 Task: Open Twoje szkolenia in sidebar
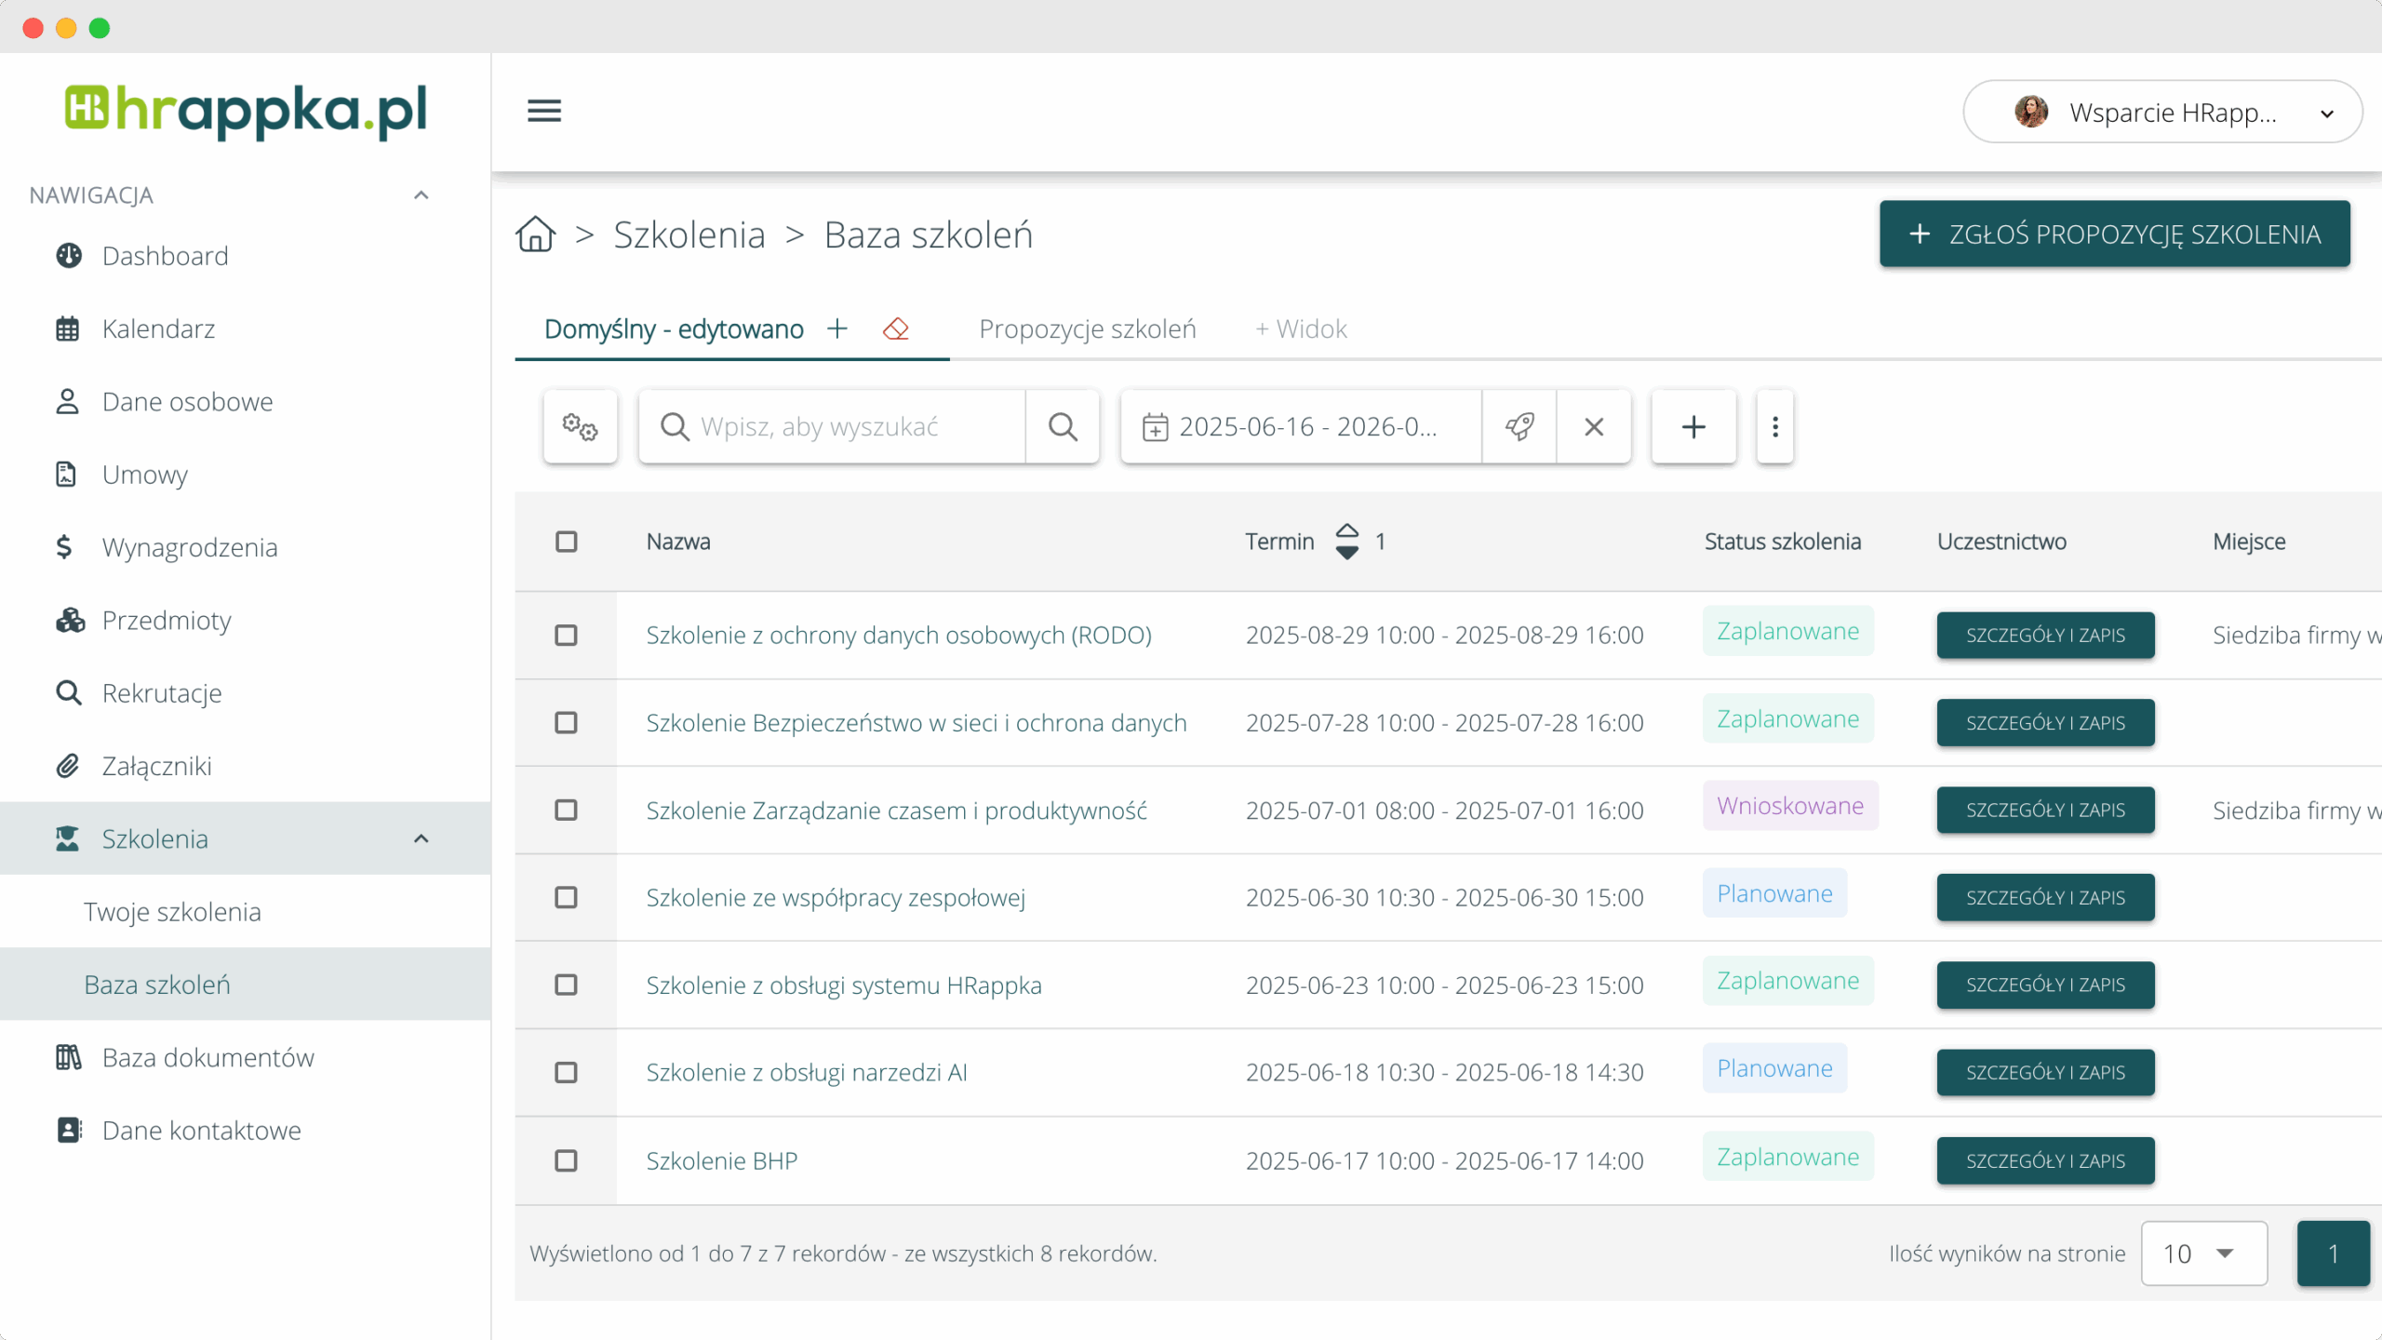tap(172, 912)
